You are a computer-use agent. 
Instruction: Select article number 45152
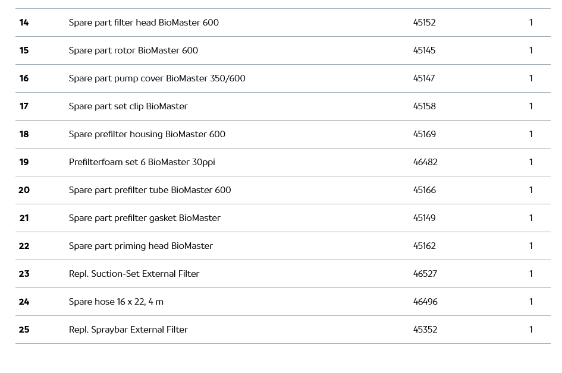424,23
